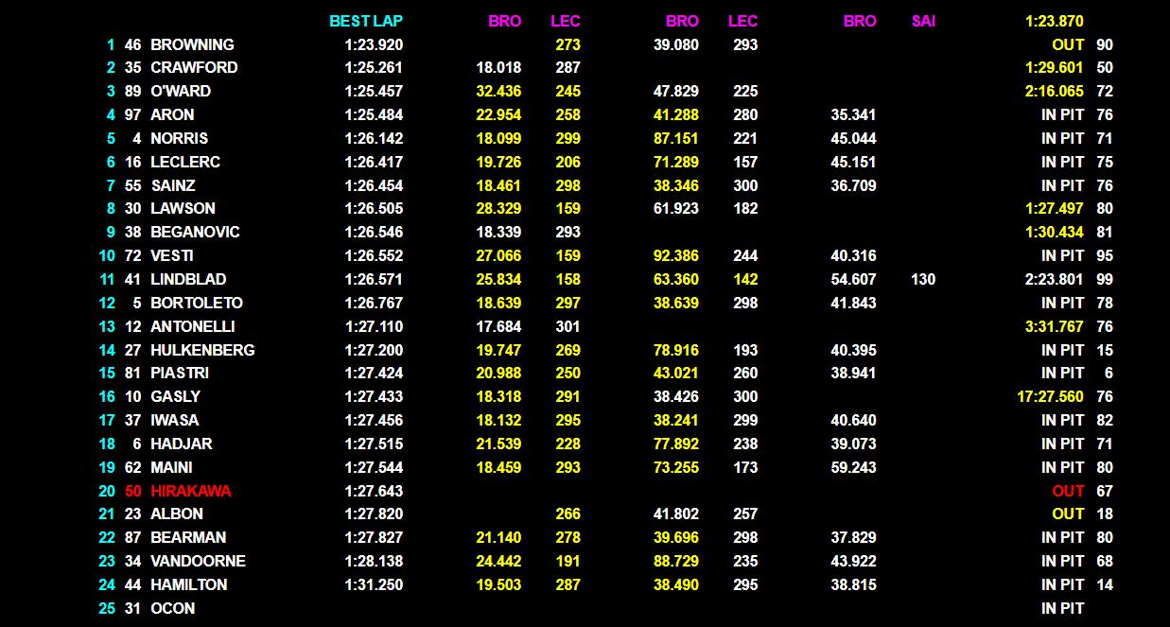Viewport: 1170px width, 627px height.
Task: Click Gasly's 17:27.560 lap time
Action: 1049,396
